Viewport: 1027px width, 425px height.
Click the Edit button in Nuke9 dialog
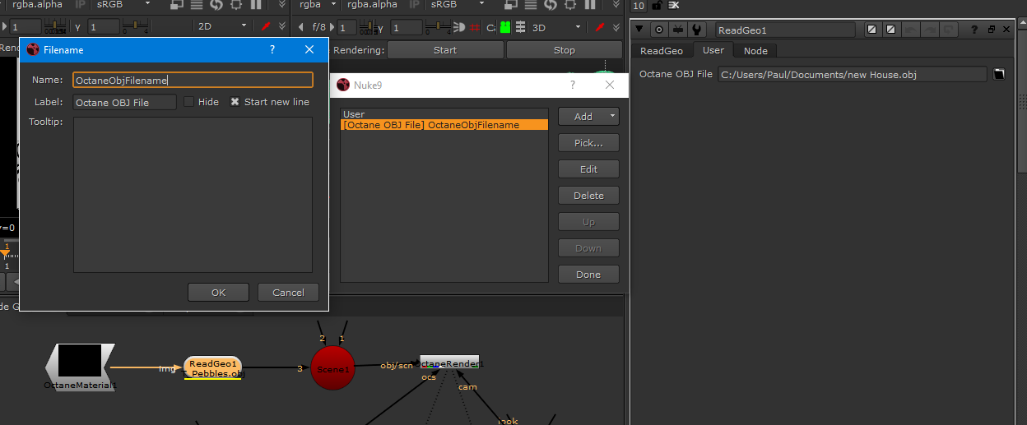(x=588, y=169)
